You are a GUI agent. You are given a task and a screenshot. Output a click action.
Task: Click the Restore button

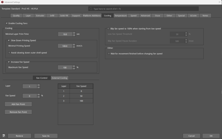coord(19,136)
